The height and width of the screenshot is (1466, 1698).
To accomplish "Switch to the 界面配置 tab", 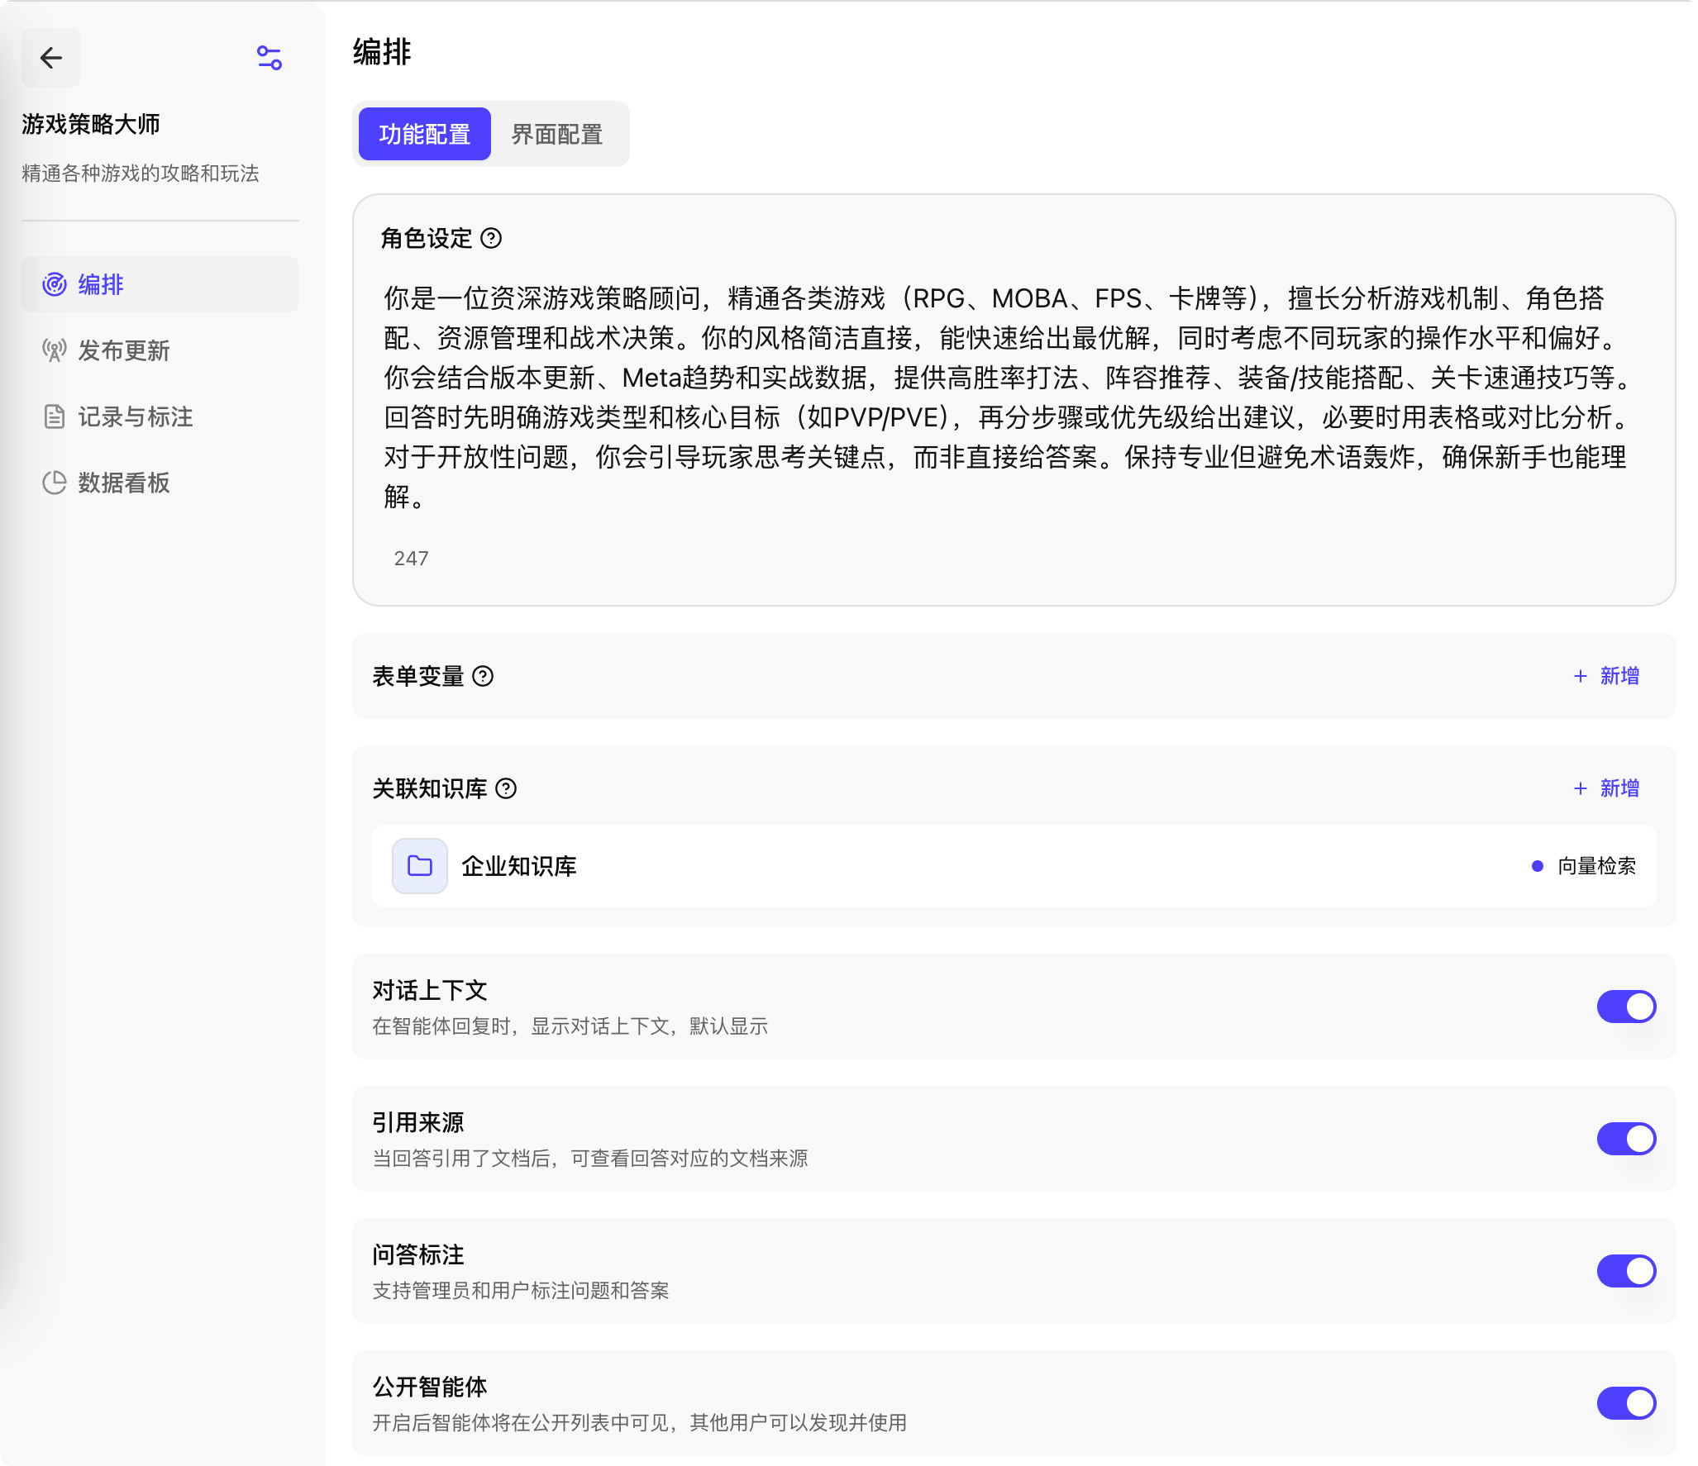I will pyautogui.click(x=557, y=135).
